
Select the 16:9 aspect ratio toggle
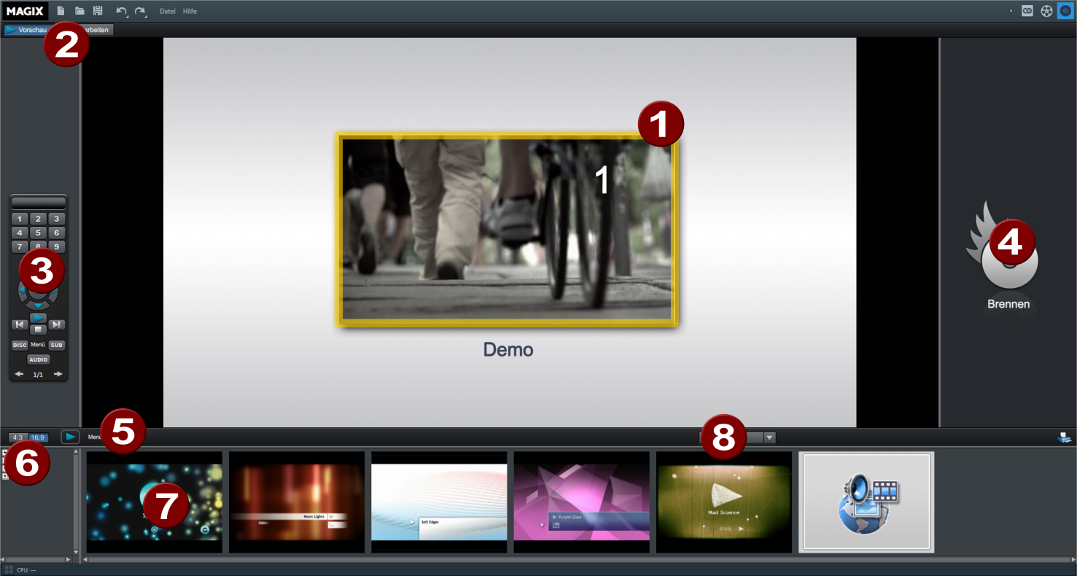click(38, 437)
